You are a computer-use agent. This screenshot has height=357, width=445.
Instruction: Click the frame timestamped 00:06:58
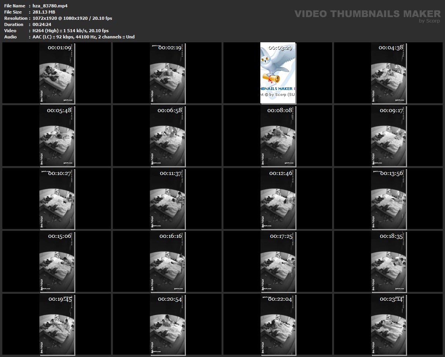click(x=168, y=136)
